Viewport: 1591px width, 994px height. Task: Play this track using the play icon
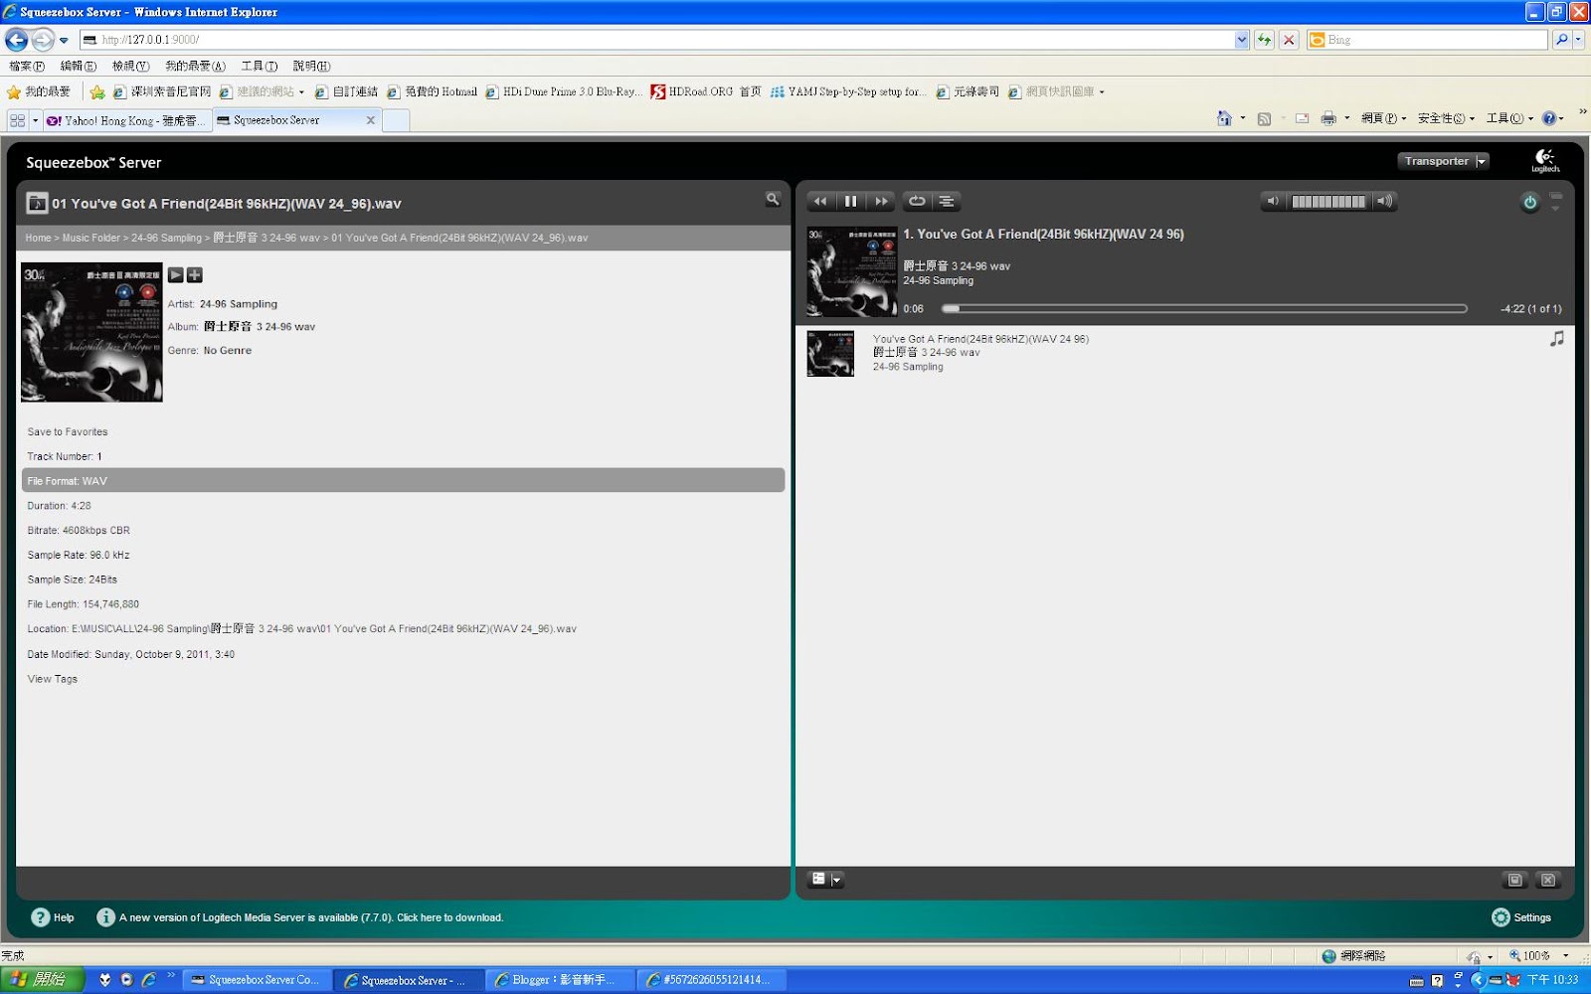[x=176, y=275]
